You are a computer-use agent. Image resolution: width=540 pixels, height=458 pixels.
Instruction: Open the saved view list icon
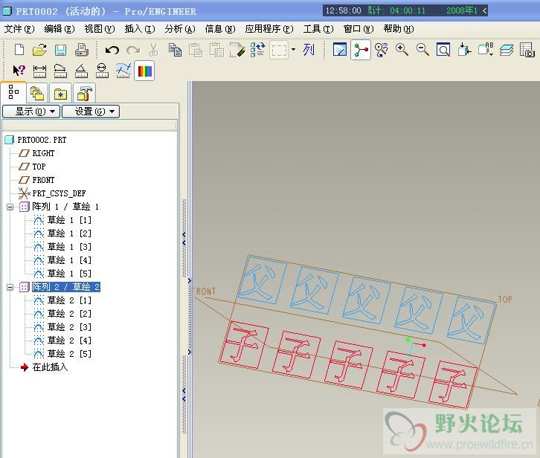[x=486, y=50]
